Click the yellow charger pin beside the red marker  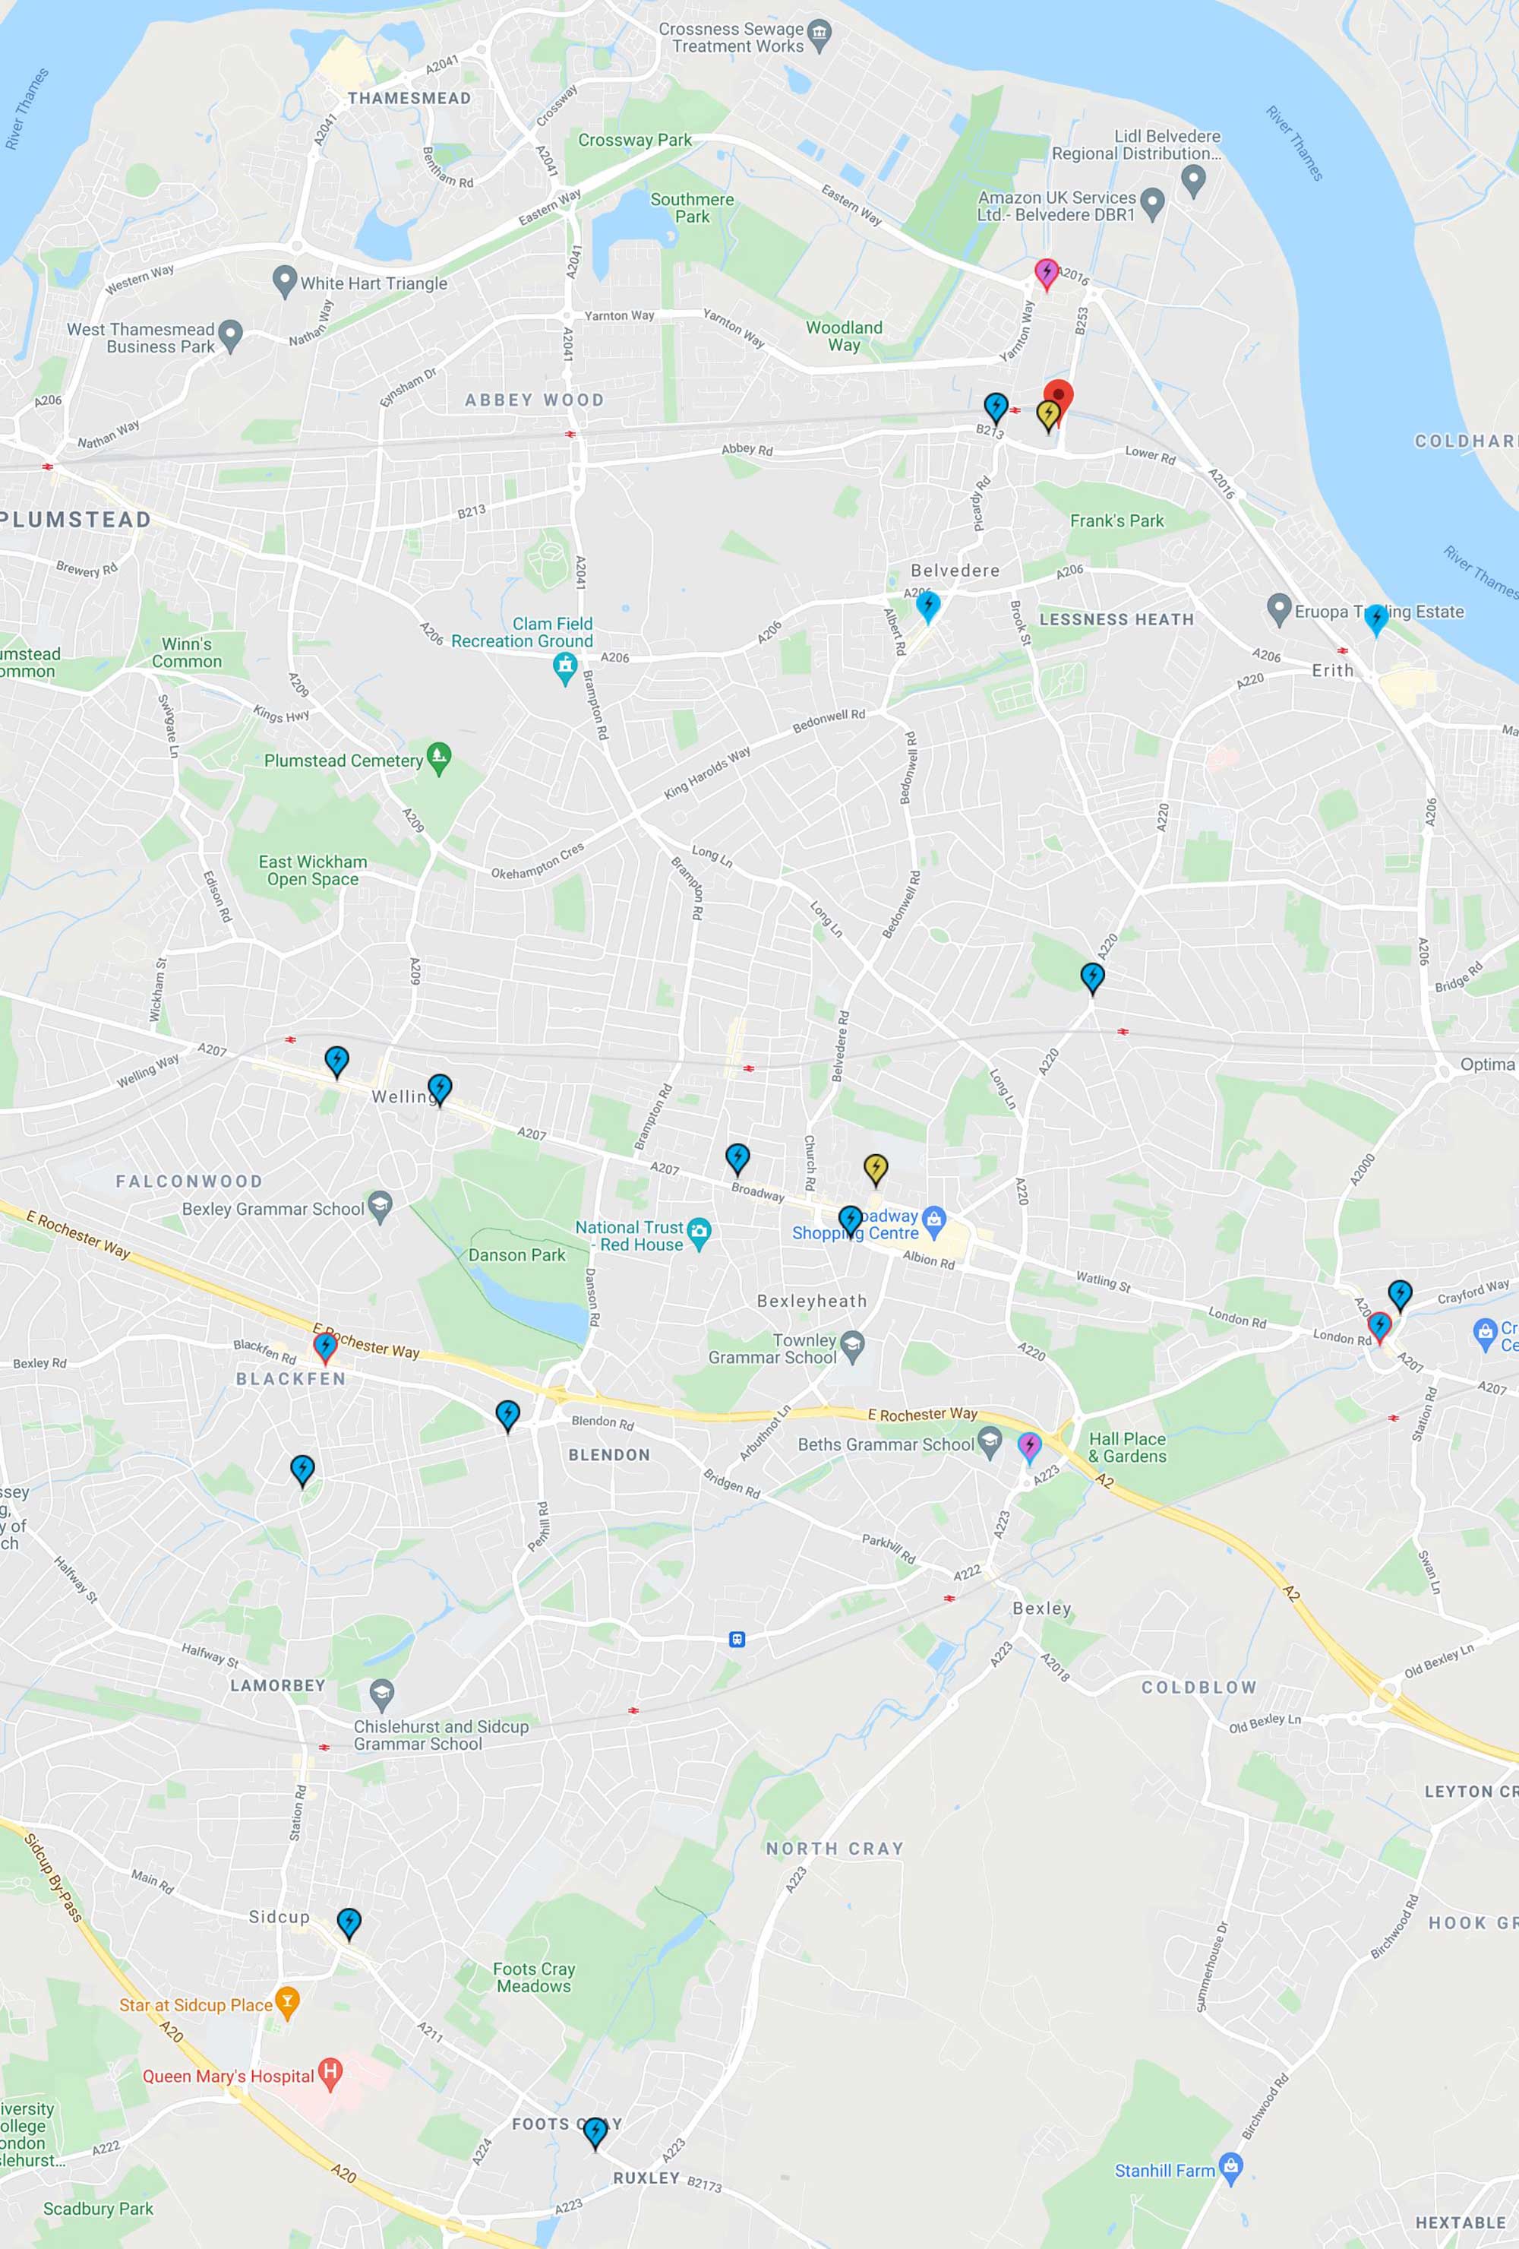1048,416
